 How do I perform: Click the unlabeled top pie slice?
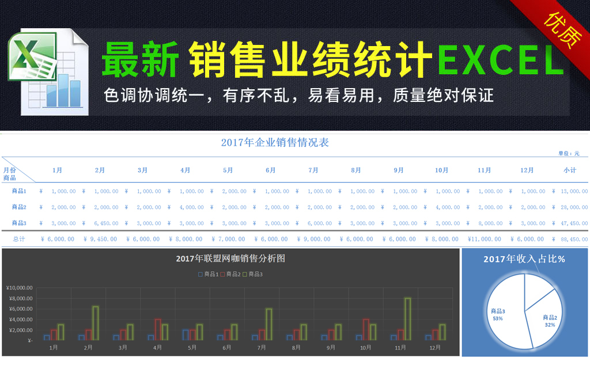point(535,290)
